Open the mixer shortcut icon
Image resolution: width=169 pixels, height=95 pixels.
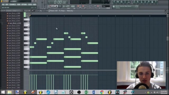click(129, 2)
